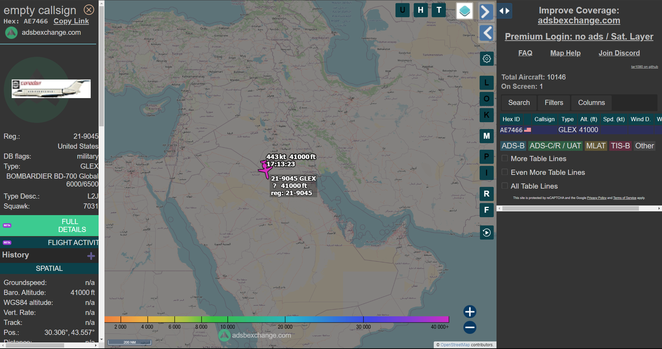Sort table by Spd. (kt) column
The width and height of the screenshot is (662, 349).
point(614,119)
